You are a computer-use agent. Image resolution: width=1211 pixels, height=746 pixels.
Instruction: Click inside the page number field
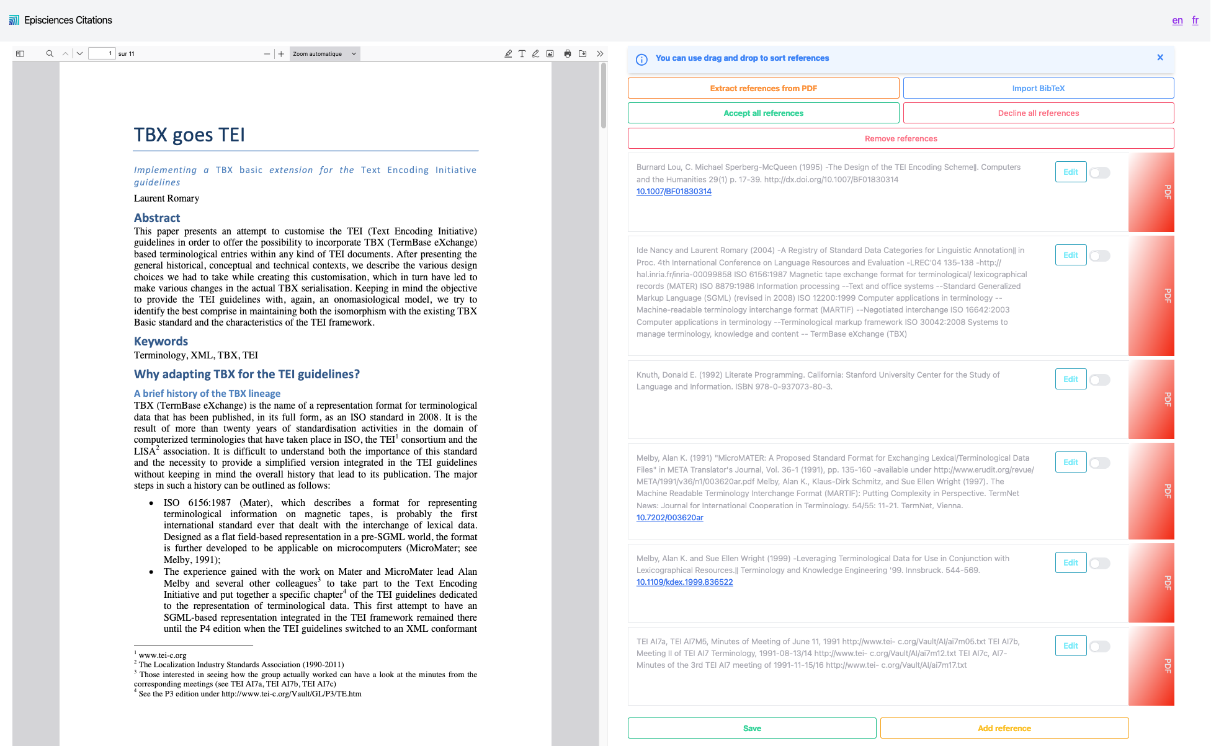pyautogui.click(x=102, y=53)
